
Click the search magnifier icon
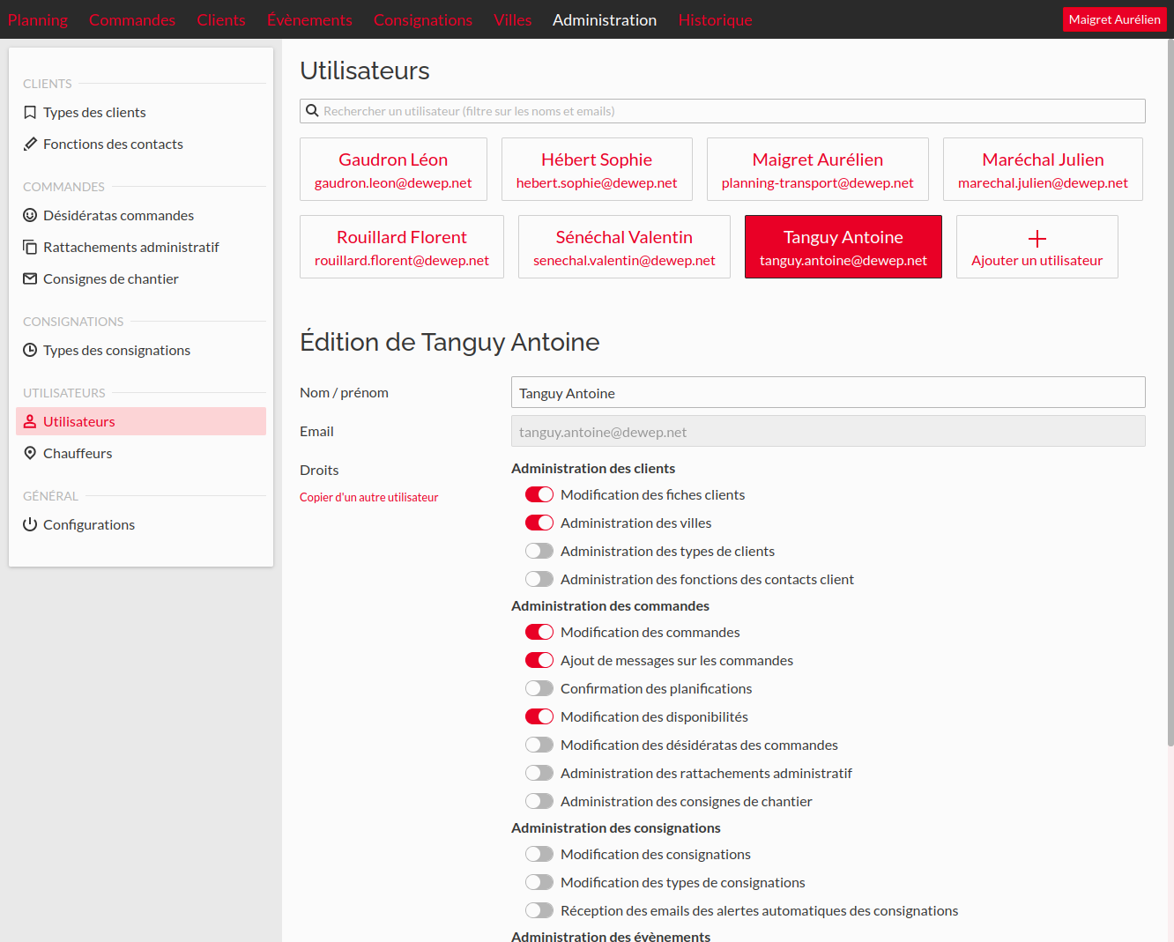point(313,110)
